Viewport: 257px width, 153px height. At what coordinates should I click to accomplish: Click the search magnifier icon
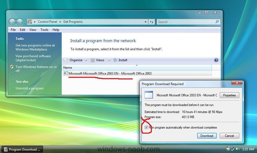click(x=217, y=22)
